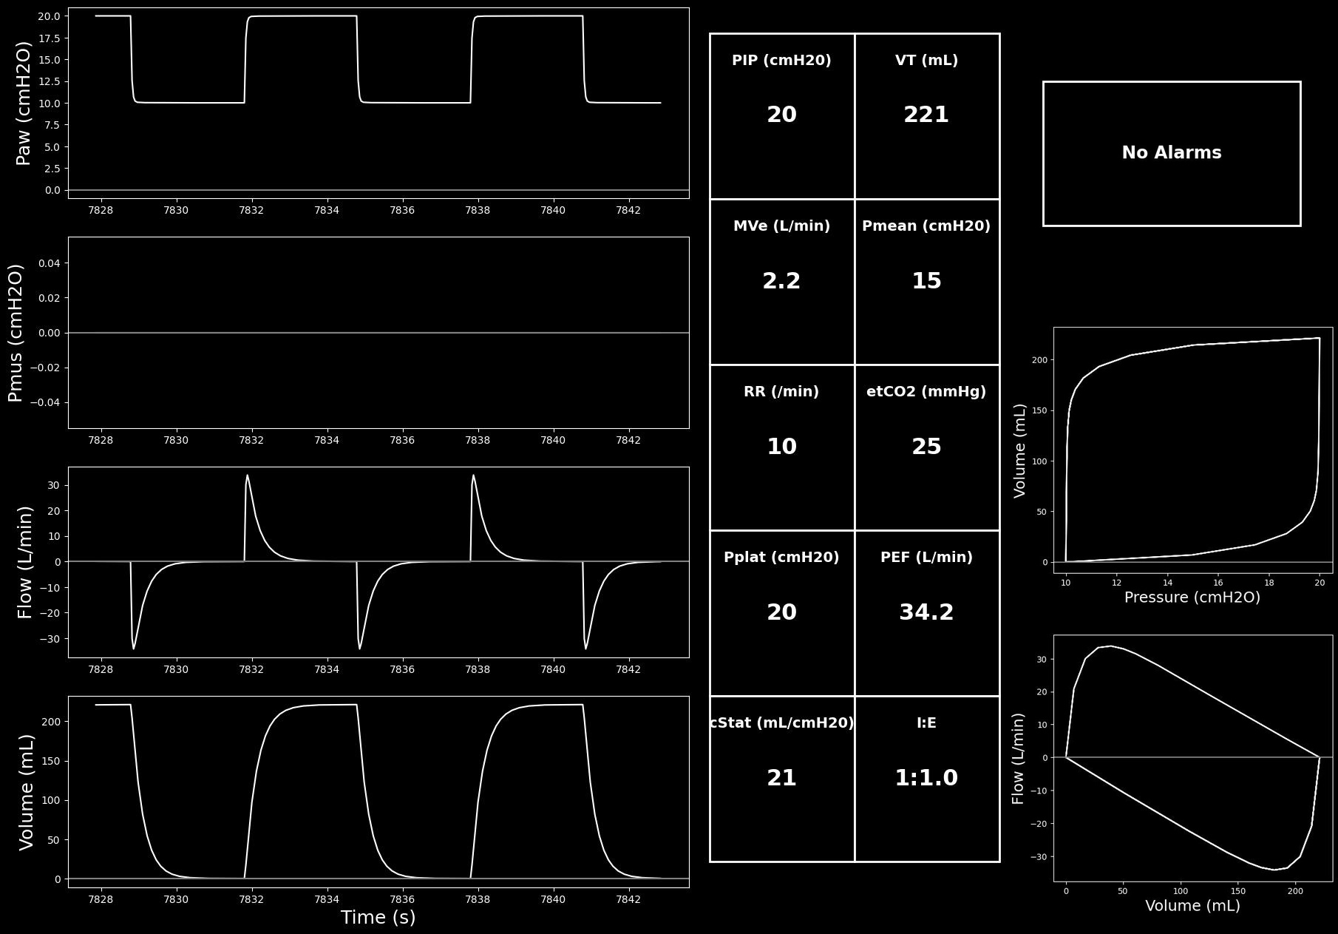Screen dimensions: 1338x934
Task: Click the etCO2 (mmHg) reading
Action: point(927,447)
